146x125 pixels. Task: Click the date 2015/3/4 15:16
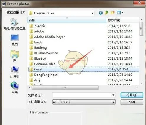point(119,69)
